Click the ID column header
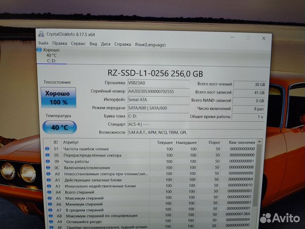The height and width of the screenshot is (229, 305). (56, 142)
